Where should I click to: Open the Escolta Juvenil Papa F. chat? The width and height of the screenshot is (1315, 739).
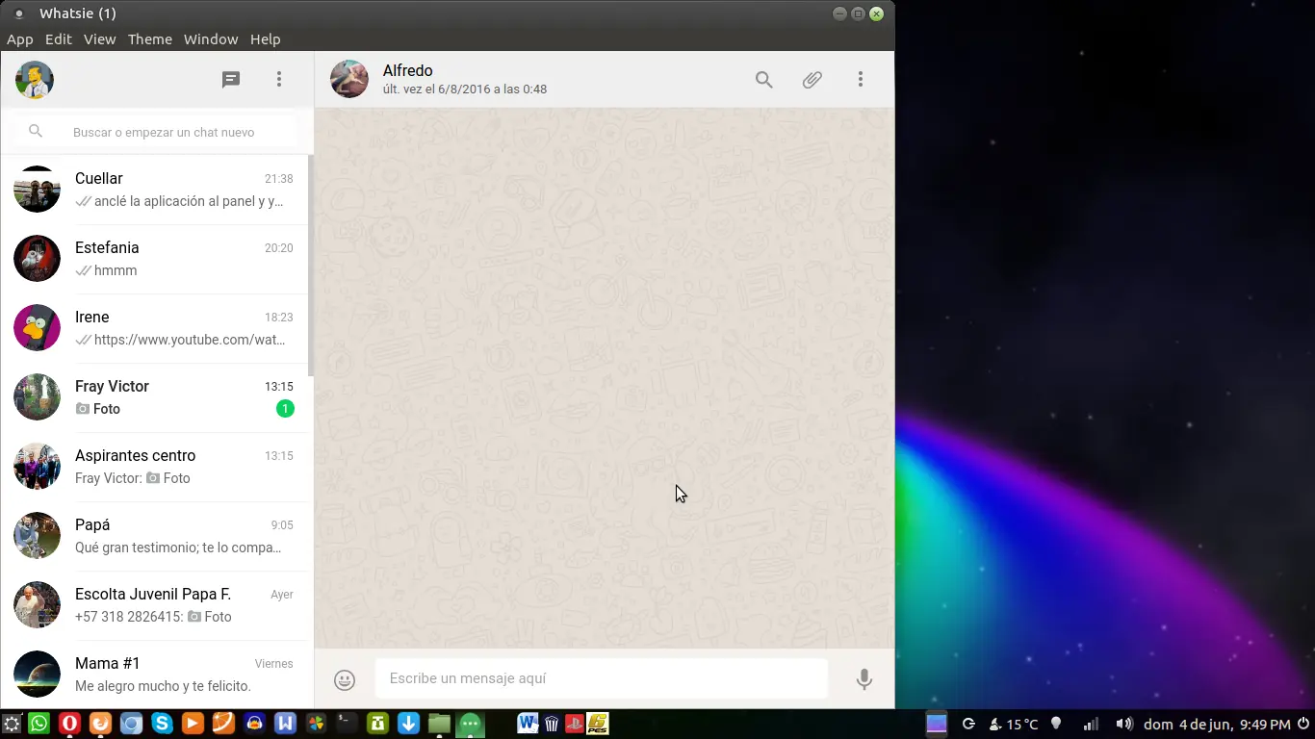point(154,605)
